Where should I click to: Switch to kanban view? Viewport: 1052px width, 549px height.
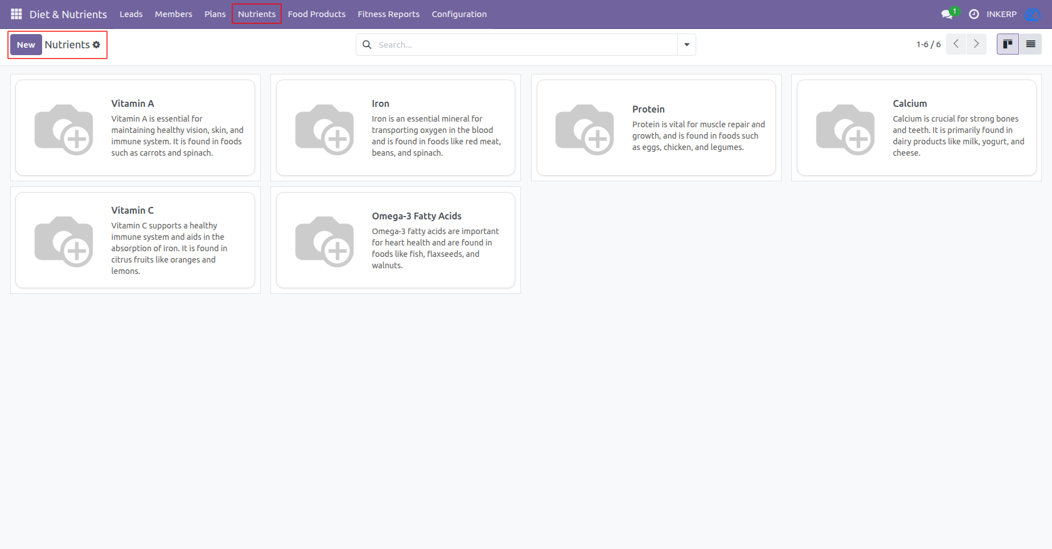(x=1008, y=44)
